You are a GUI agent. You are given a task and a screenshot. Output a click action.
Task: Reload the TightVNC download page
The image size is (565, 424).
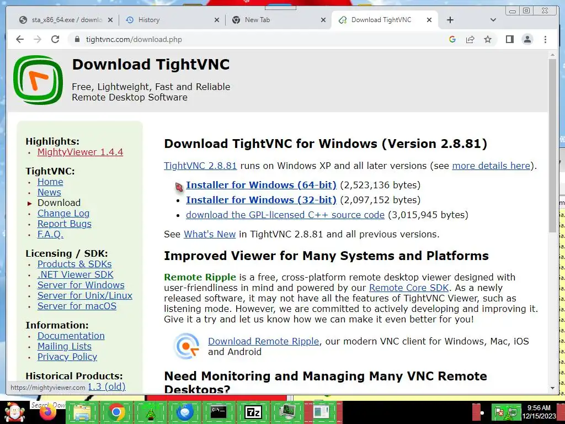click(x=55, y=39)
